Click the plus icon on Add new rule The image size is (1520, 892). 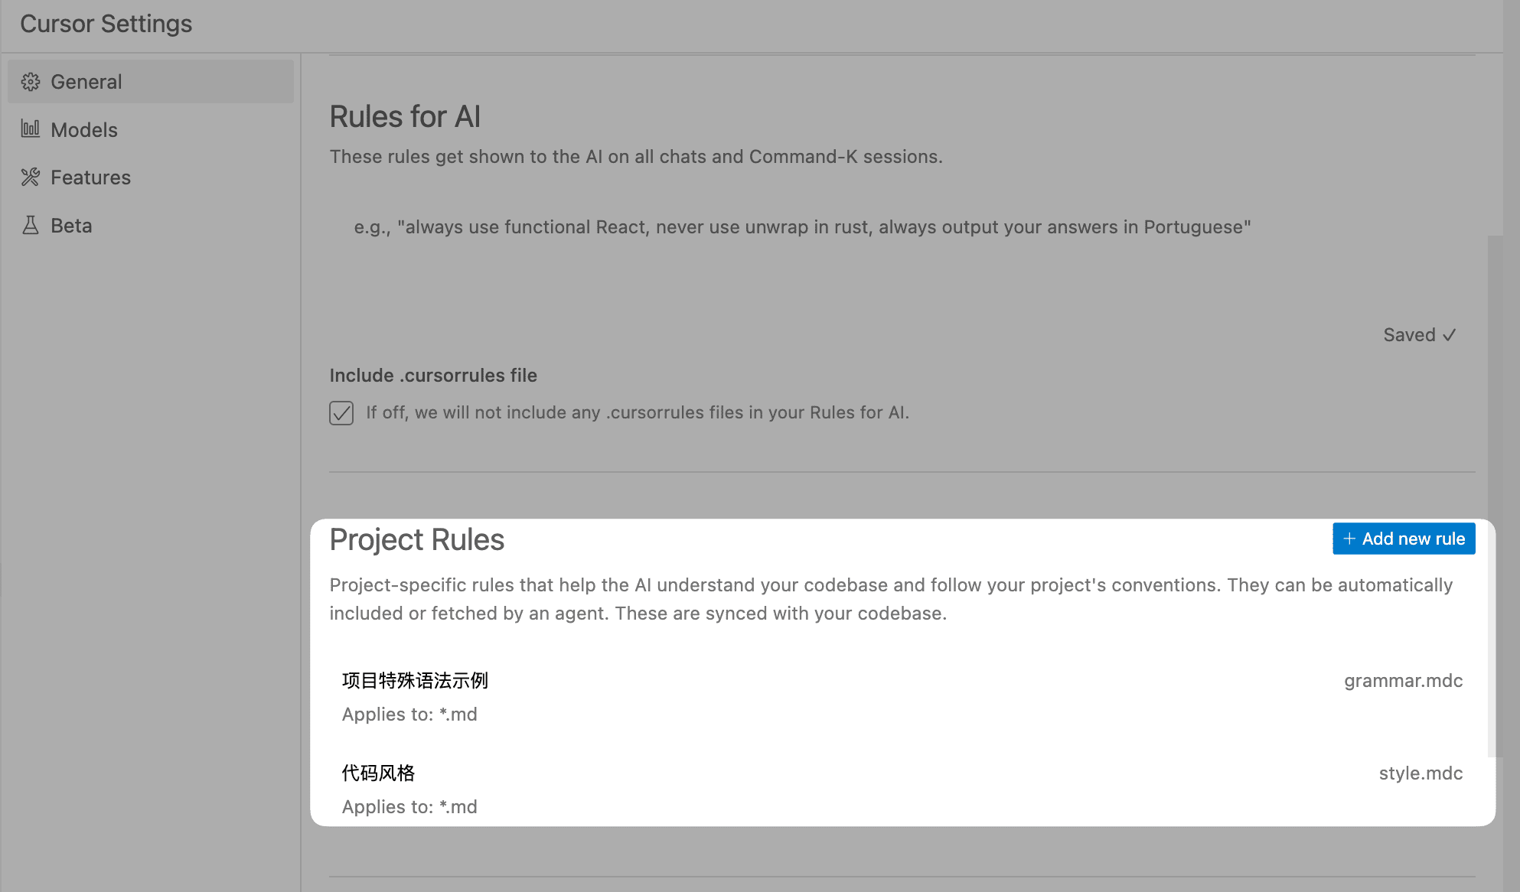pos(1349,539)
